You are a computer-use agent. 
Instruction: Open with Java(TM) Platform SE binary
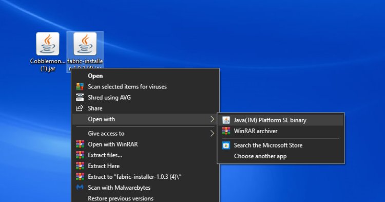[x=281, y=120]
